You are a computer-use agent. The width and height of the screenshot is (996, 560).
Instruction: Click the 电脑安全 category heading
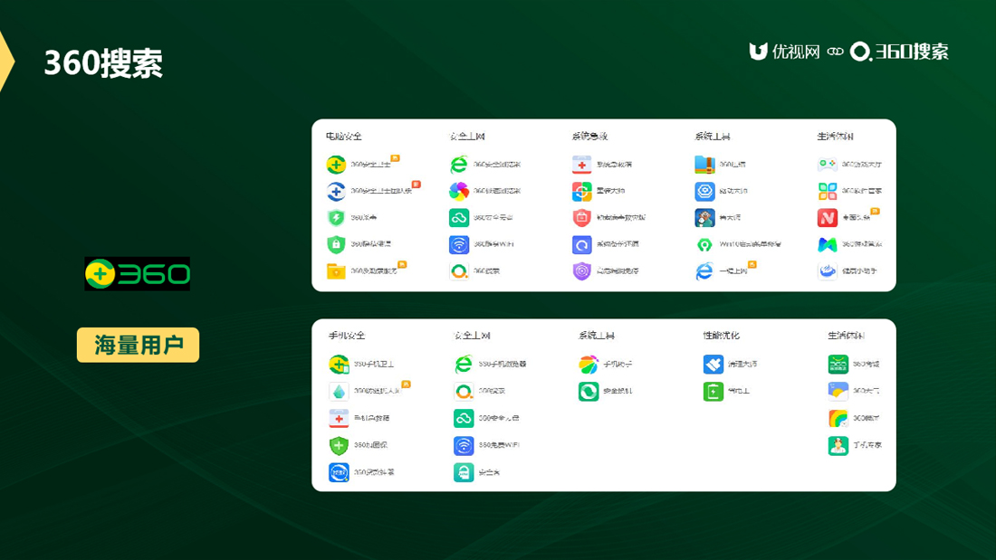[344, 137]
